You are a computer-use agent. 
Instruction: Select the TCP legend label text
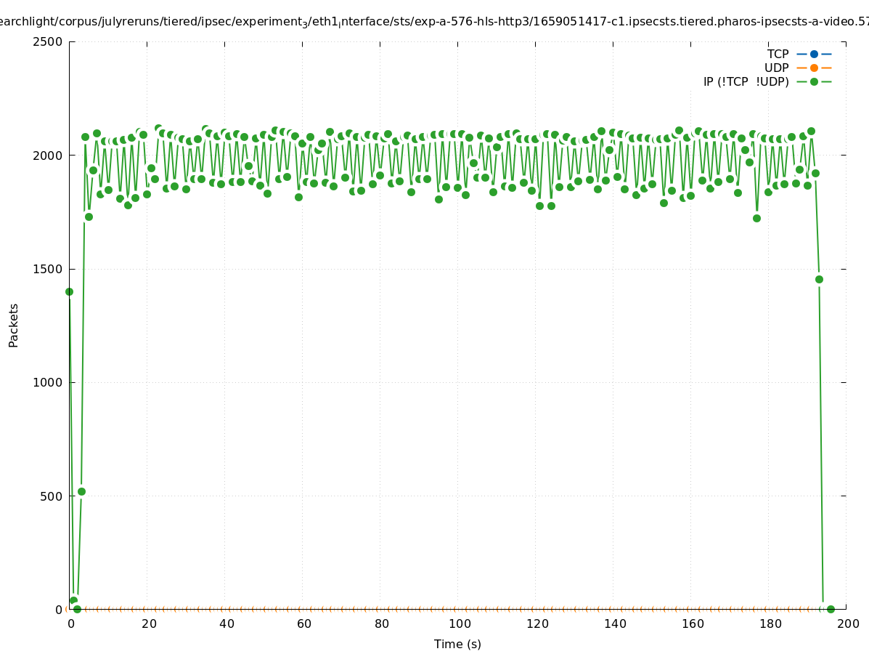tap(778, 54)
